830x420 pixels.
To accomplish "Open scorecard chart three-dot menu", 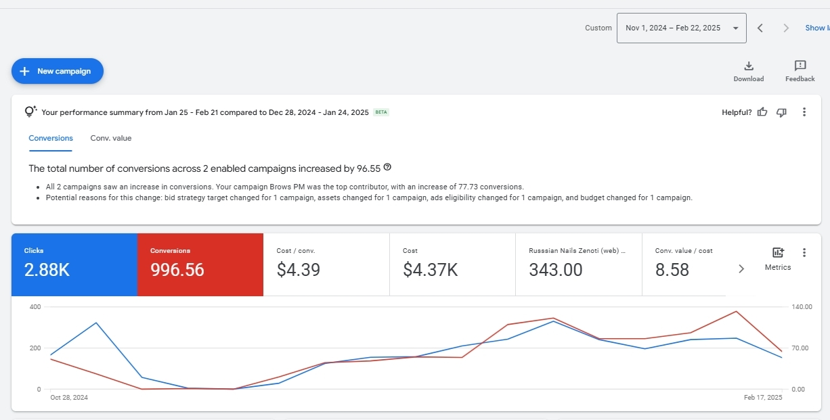I will (804, 253).
